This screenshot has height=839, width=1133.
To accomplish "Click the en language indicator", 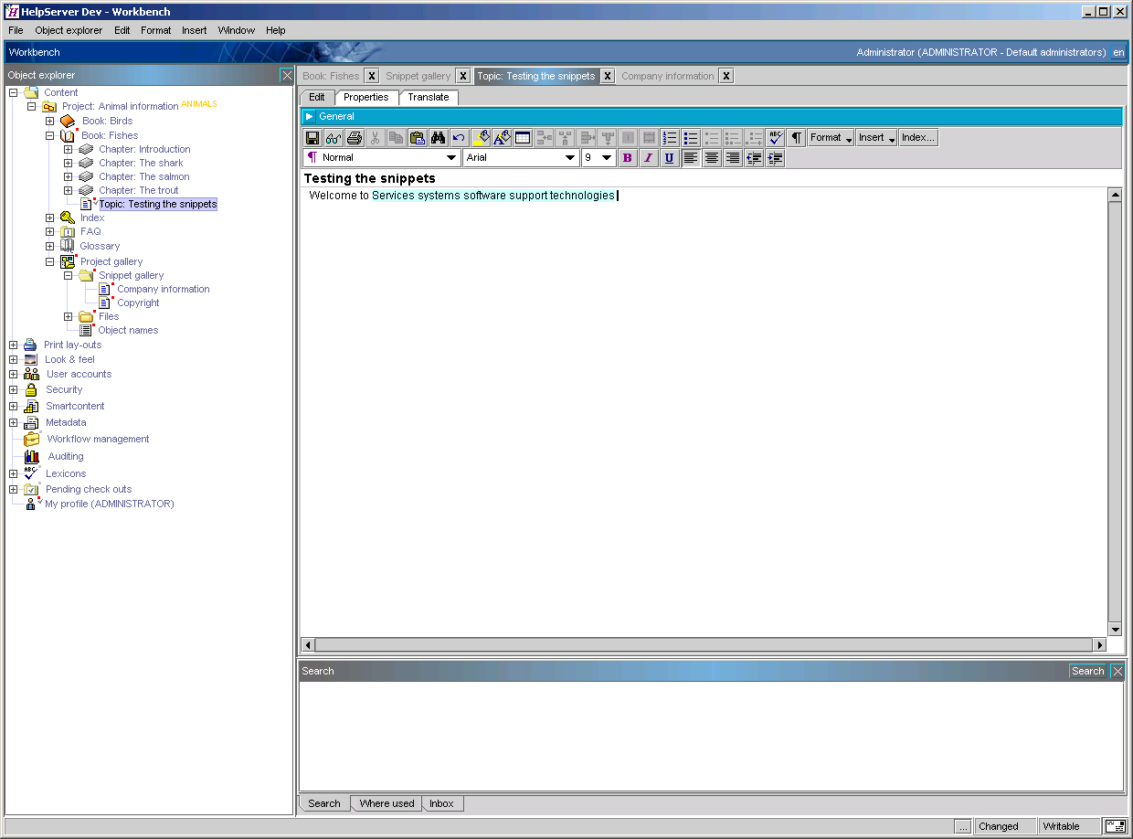I will pyautogui.click(x=1118, y=52).
